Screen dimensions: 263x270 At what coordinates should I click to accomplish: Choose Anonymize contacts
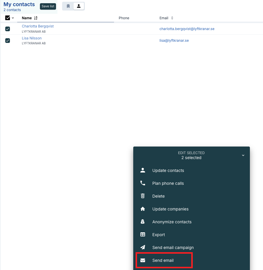[192, 222]
